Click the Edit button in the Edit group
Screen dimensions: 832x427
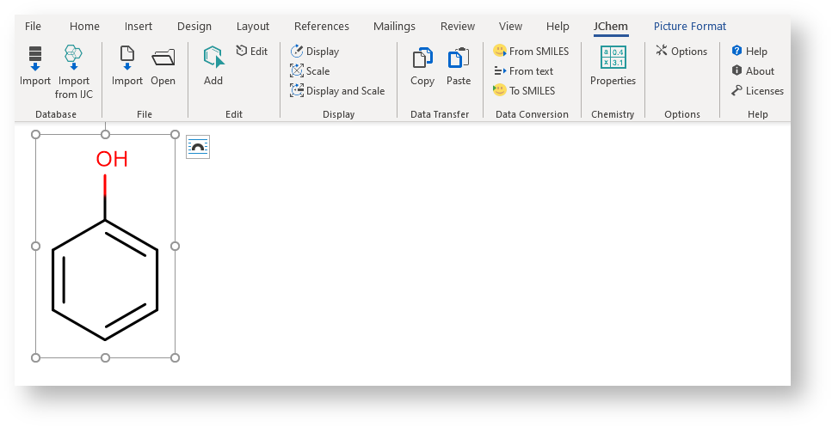(251, 52)
